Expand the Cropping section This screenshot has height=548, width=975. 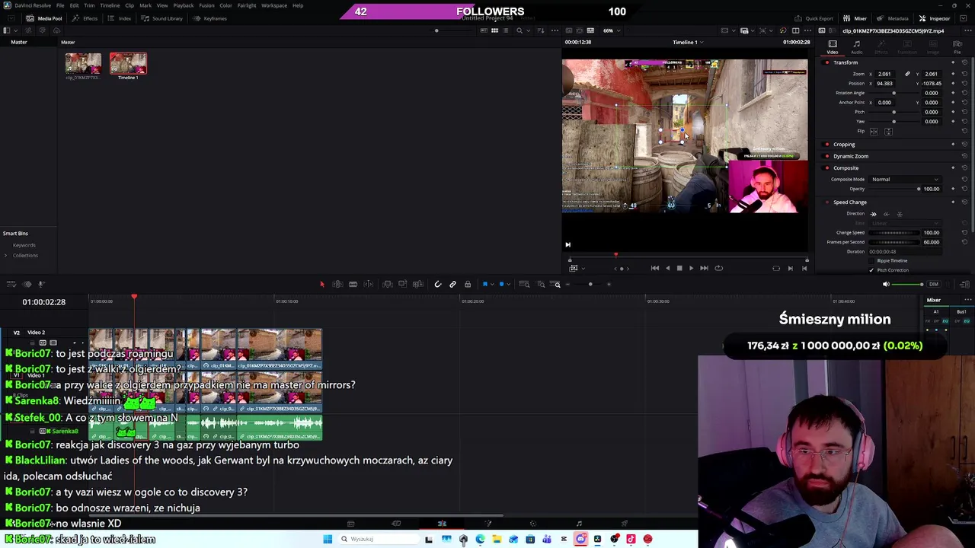coord(844,144)
